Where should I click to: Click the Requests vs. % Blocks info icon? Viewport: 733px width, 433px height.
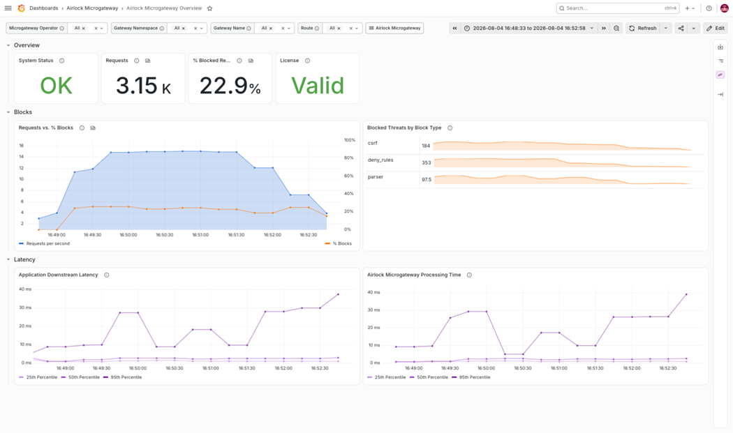82,128
